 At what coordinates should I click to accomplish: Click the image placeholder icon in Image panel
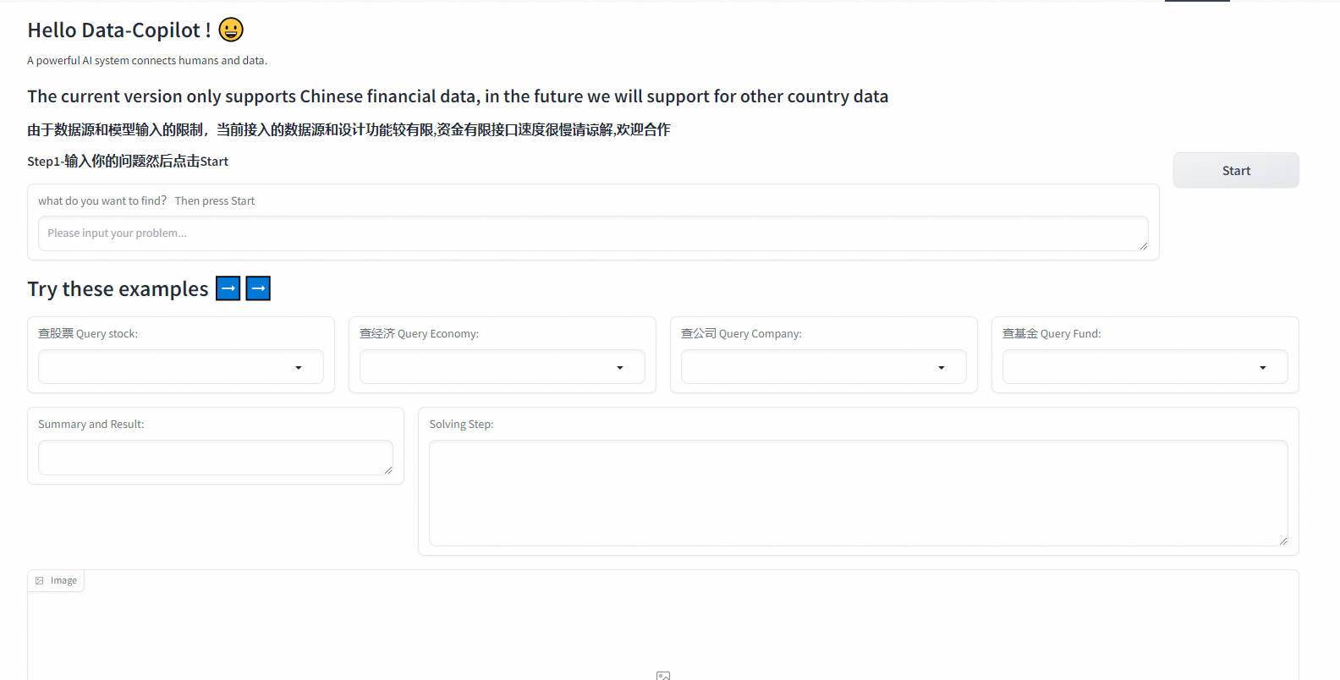[663, 675]
